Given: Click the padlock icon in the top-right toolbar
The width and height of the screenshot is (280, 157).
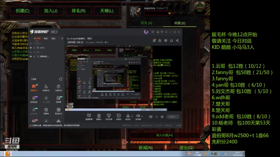Looking at the screenshot, I should pos(160,40).
